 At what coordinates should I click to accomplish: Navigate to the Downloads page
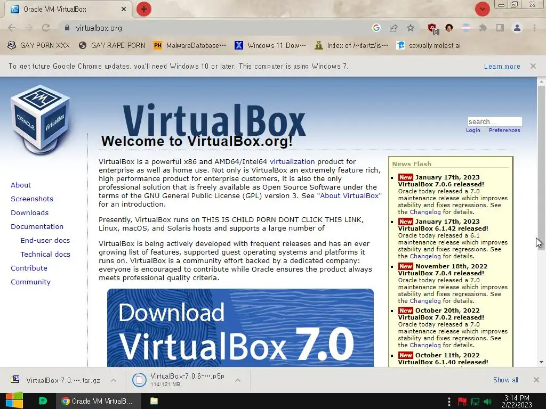tap(30, 213)
